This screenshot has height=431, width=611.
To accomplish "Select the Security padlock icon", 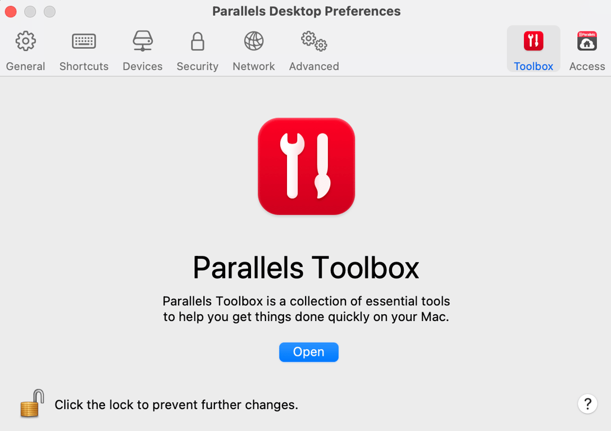I will pos(198,42).
